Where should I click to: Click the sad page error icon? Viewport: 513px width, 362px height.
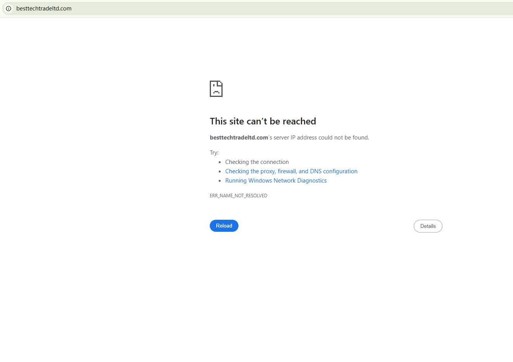[216, 89]
